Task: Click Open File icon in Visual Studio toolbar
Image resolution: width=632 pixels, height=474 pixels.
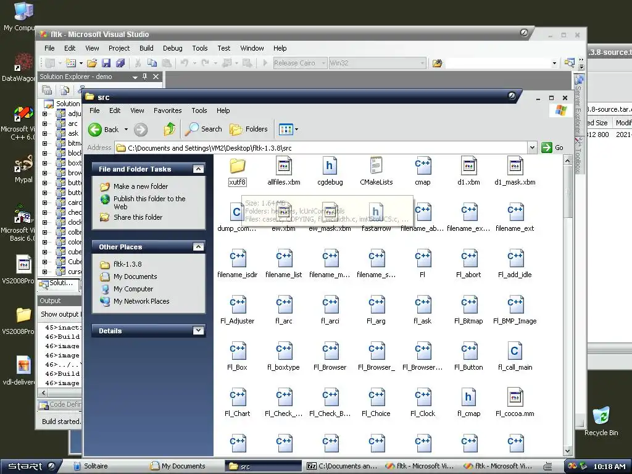Action: [92, 63]
